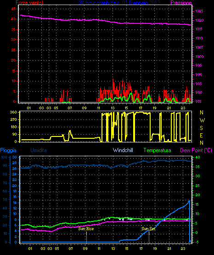Image resolution: width=214 pixels, height=255 pixels.
Task: Click the Sun Rise vertical marker line
Action: click(86, 237)
